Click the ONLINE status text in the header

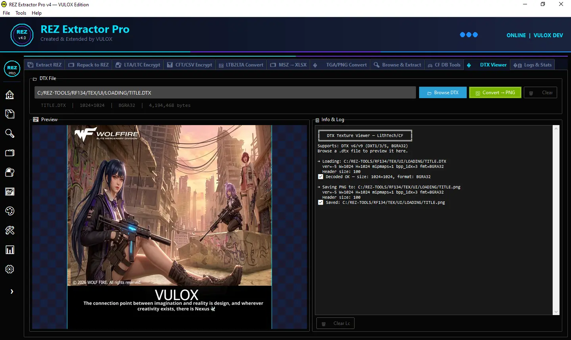click(516, 35)
